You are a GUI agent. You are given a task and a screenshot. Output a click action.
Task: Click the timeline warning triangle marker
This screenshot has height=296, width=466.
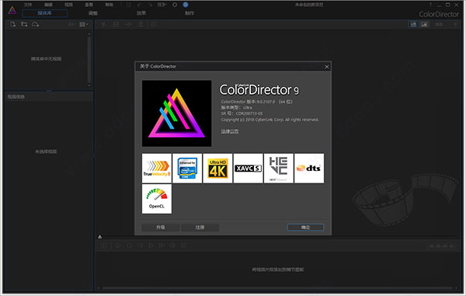100,237
